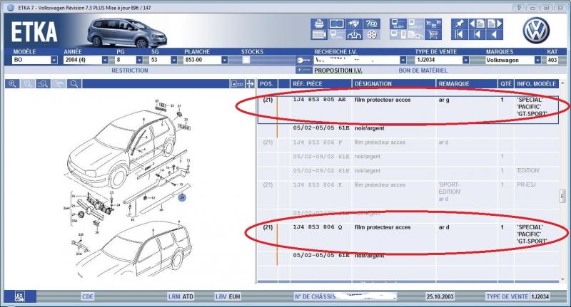
Task: Open the book catalog icon
Action: tap(336, 24)
